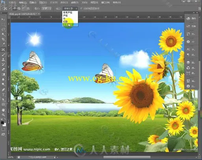Toggle Quick Mask mode button
This screenshot has height=160, width=202.
(x=3, y=129)
